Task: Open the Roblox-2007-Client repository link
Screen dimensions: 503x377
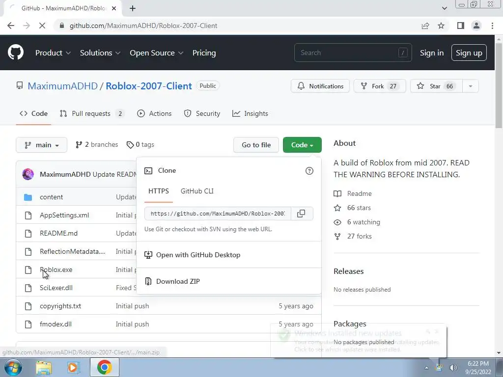Action: pos(149,86)
